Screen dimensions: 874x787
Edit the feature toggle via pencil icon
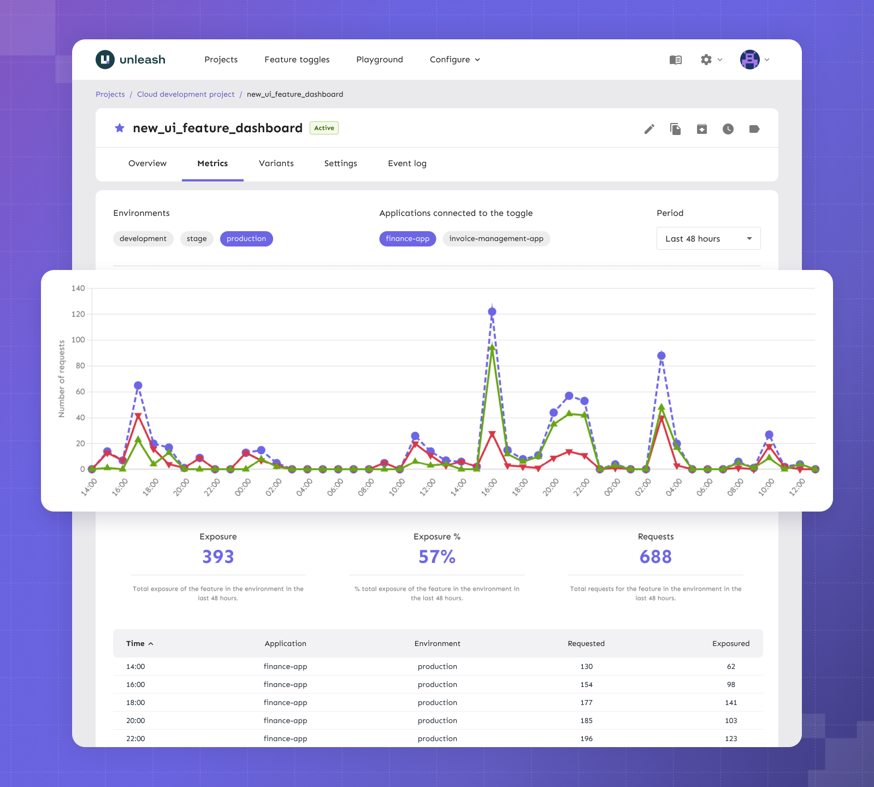coord(649,129)
